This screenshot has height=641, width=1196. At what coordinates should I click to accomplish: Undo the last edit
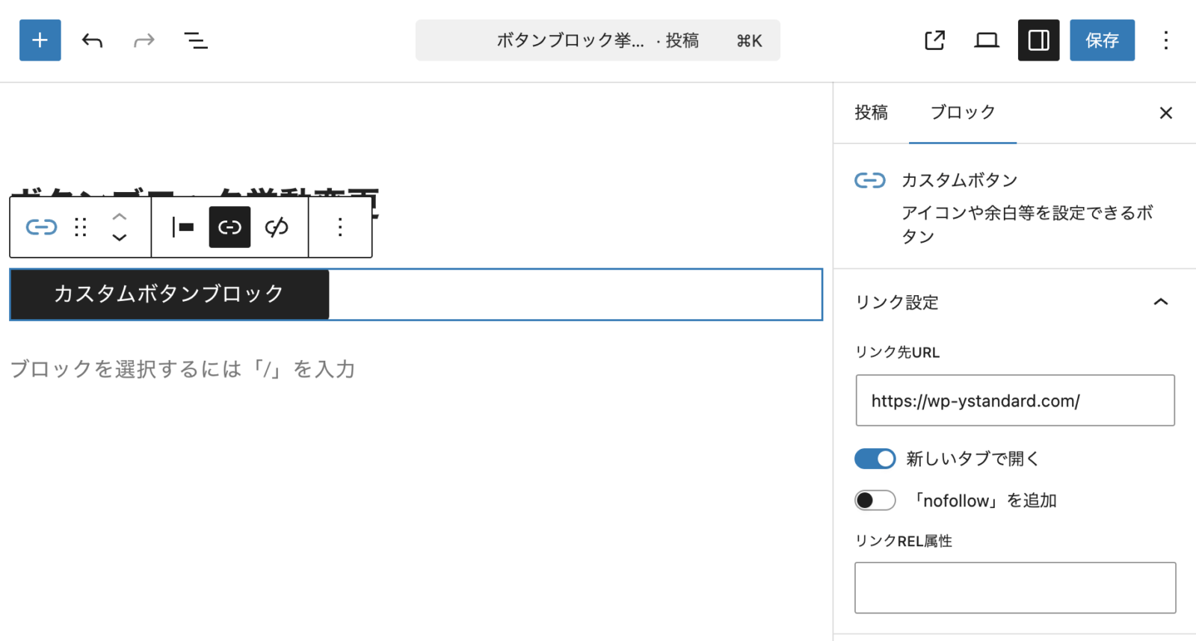click(92, 40)
